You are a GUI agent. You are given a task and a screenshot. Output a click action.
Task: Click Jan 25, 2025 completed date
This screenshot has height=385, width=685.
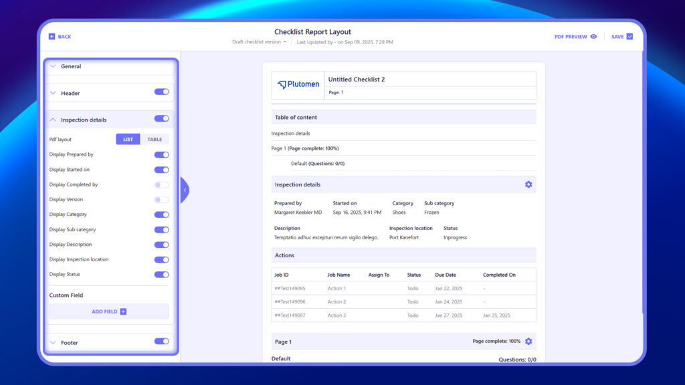click(x=496, y=315)
